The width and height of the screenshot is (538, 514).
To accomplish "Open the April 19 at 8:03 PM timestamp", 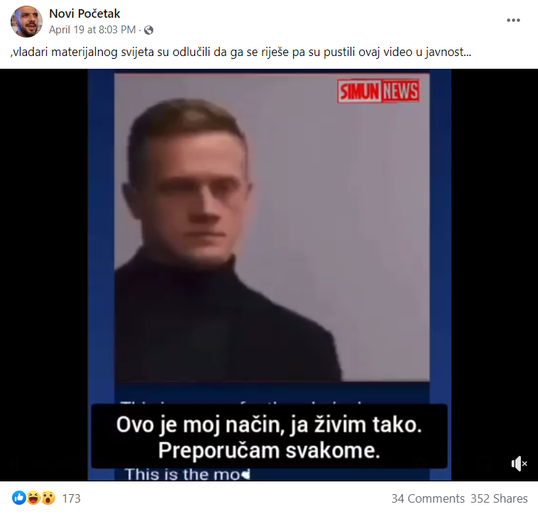I will pyautogui.click(x=92, y=30).
